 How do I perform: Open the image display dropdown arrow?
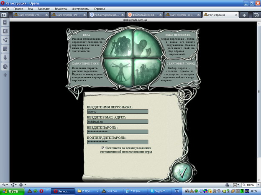[238, 185]
